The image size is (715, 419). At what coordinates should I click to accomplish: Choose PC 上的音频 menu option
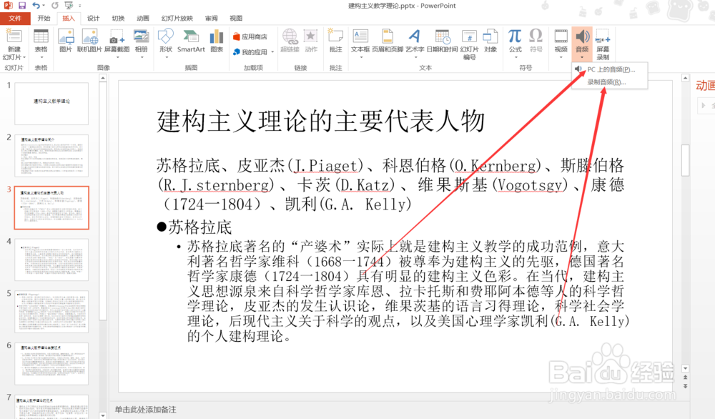click(x=609, y=69)
